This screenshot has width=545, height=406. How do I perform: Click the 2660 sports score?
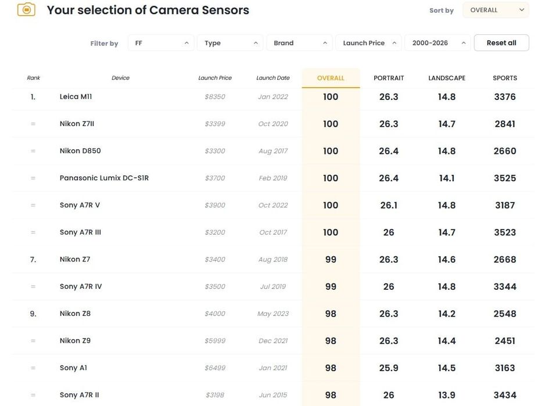505,151
